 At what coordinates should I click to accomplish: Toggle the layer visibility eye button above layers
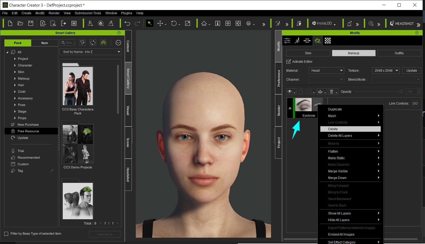tap(290, 92)
